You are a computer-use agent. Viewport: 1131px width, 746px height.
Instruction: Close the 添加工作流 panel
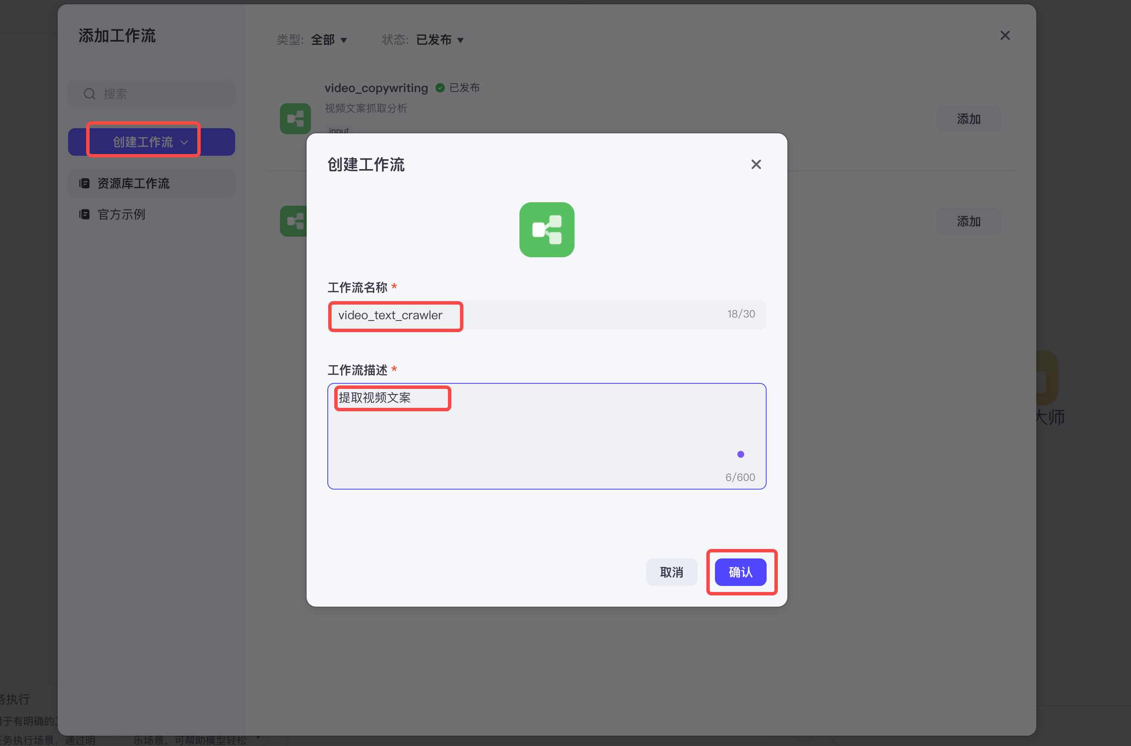1005,36
